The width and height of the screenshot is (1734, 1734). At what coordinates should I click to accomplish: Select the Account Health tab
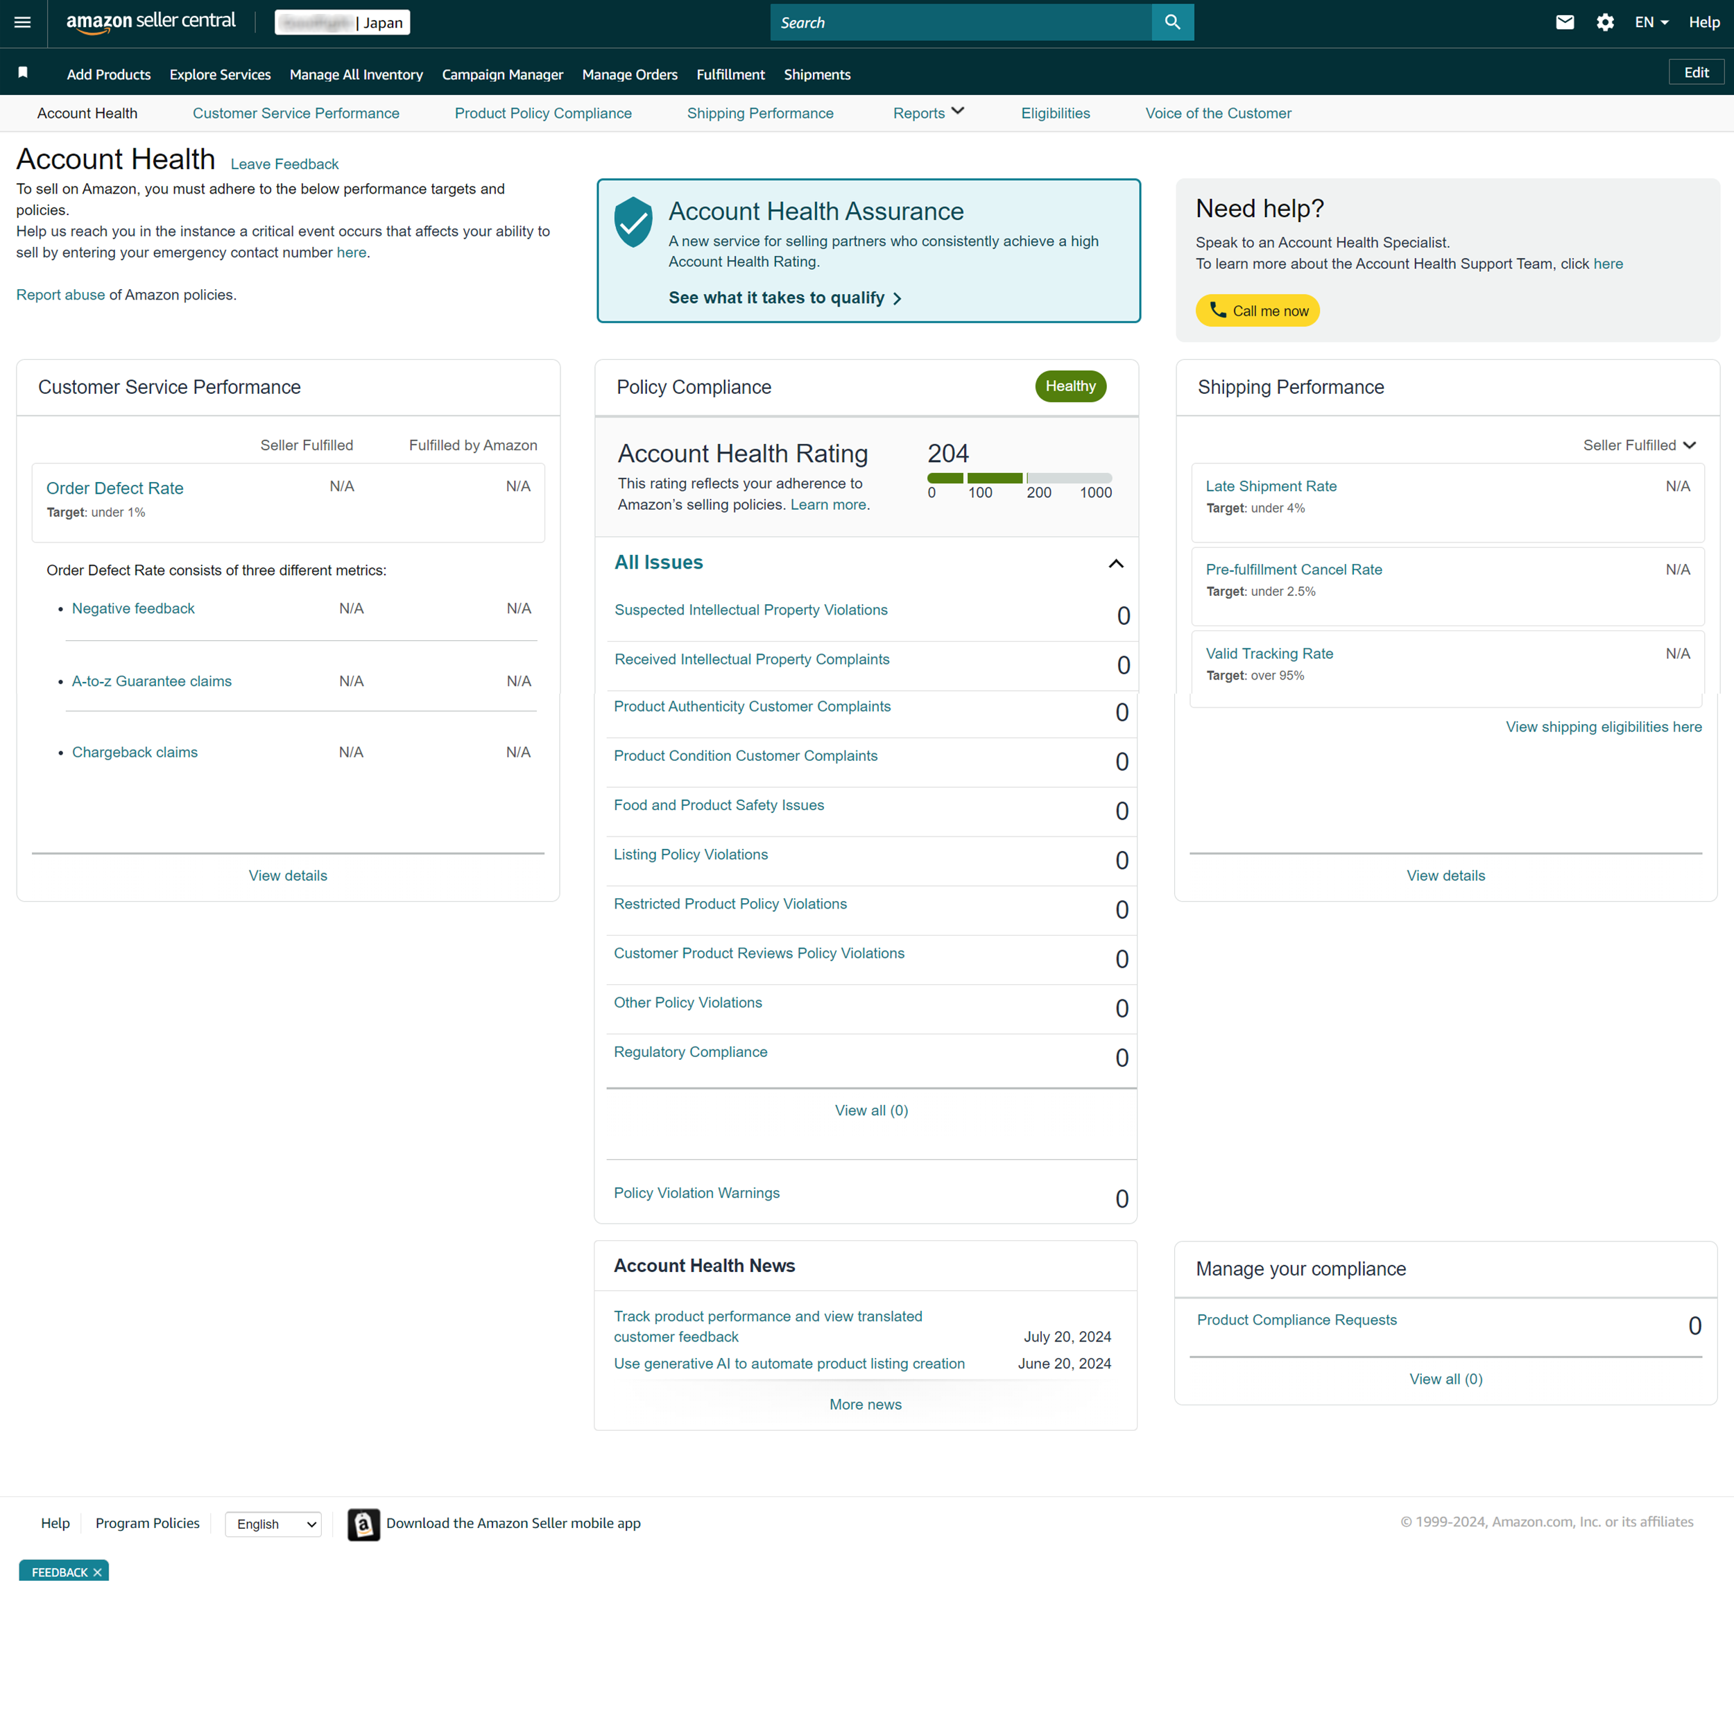coord(87,113)
